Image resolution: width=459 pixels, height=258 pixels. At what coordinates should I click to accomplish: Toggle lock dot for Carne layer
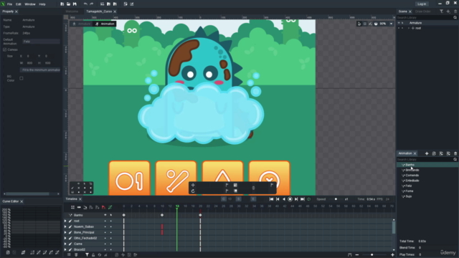coord(111,244)
